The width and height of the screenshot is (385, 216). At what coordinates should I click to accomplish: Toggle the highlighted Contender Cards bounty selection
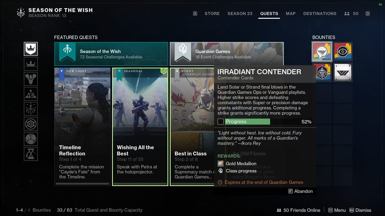[322, 51]
